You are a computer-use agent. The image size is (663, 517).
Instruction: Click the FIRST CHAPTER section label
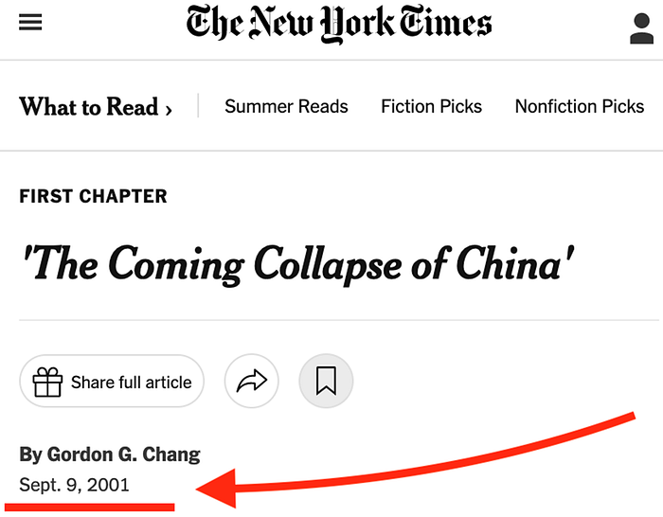pyautogui.click(x=93, y=197)
